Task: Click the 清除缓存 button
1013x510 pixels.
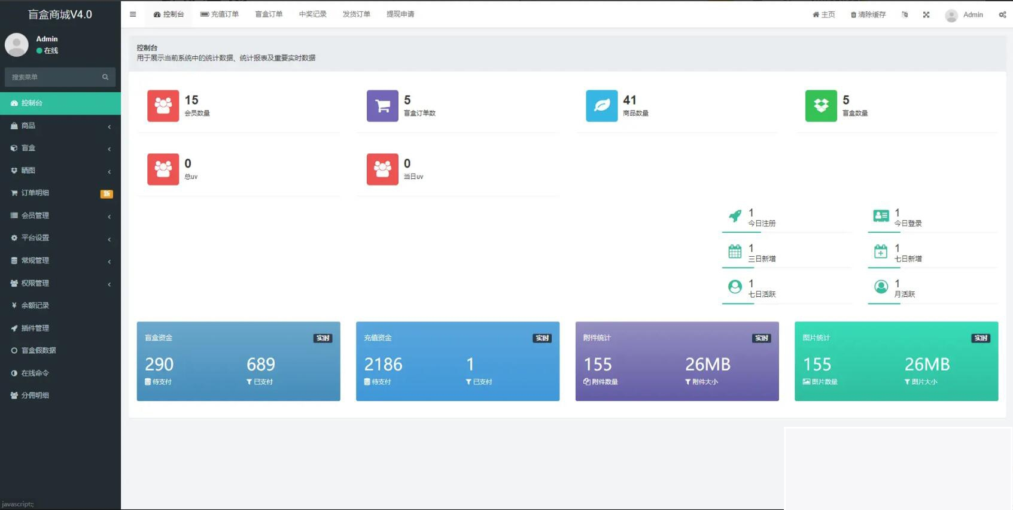Action: click(868, 15)
